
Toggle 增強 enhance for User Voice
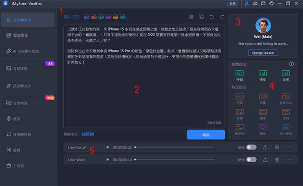pyautogui.click(x=251, y=160)
